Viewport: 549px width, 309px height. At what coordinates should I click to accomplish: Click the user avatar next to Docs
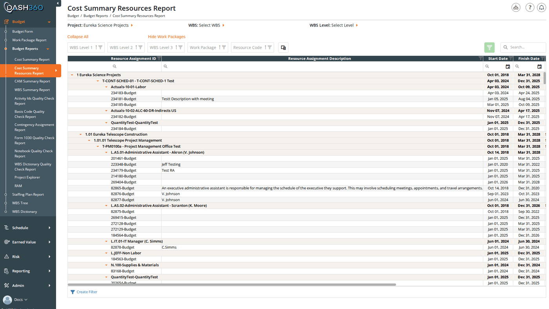[7, 300]
